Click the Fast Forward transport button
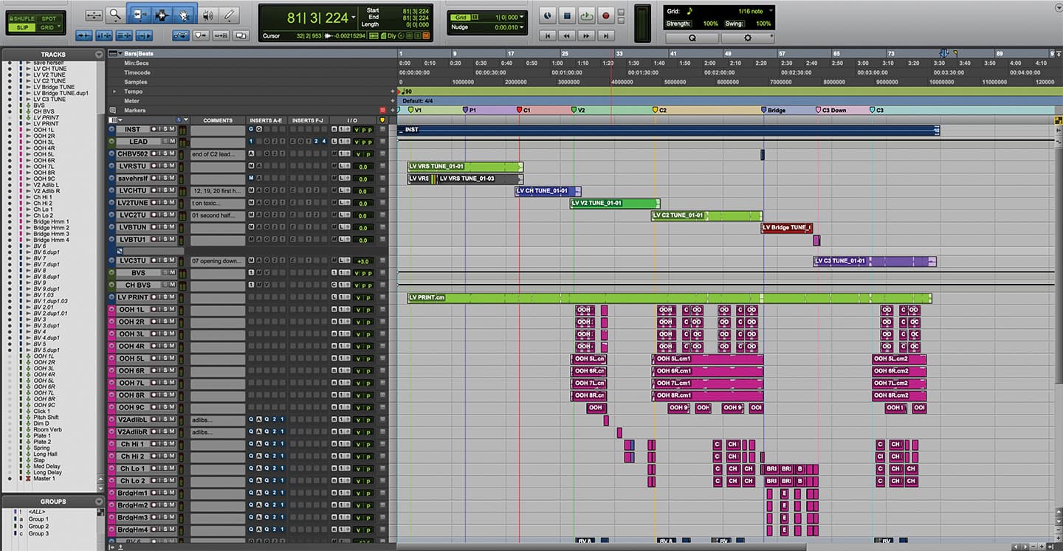Image resolution: width=1063 pixels, height=551 pixels. point(587,35)
